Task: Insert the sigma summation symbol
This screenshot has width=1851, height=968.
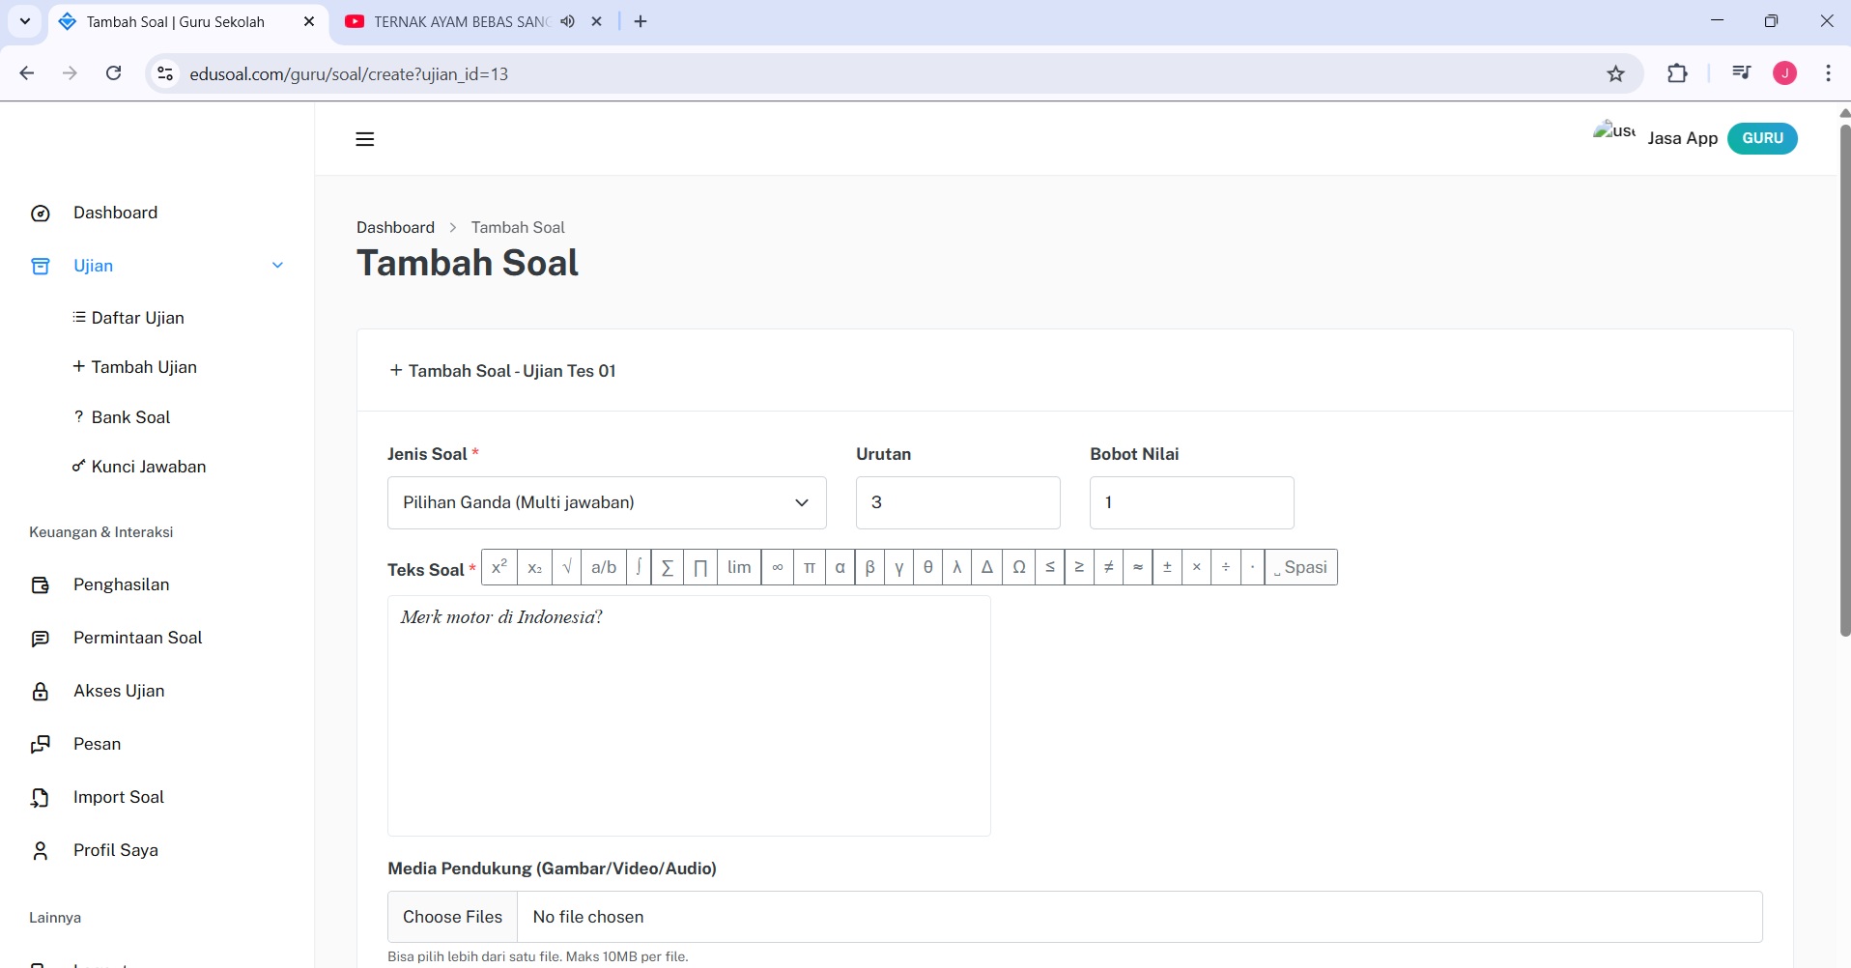Action: (668, 567)
